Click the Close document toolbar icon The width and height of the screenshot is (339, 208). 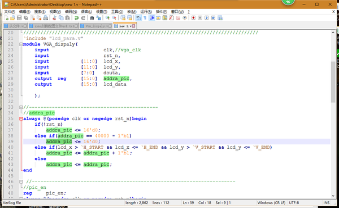[32, 18]
